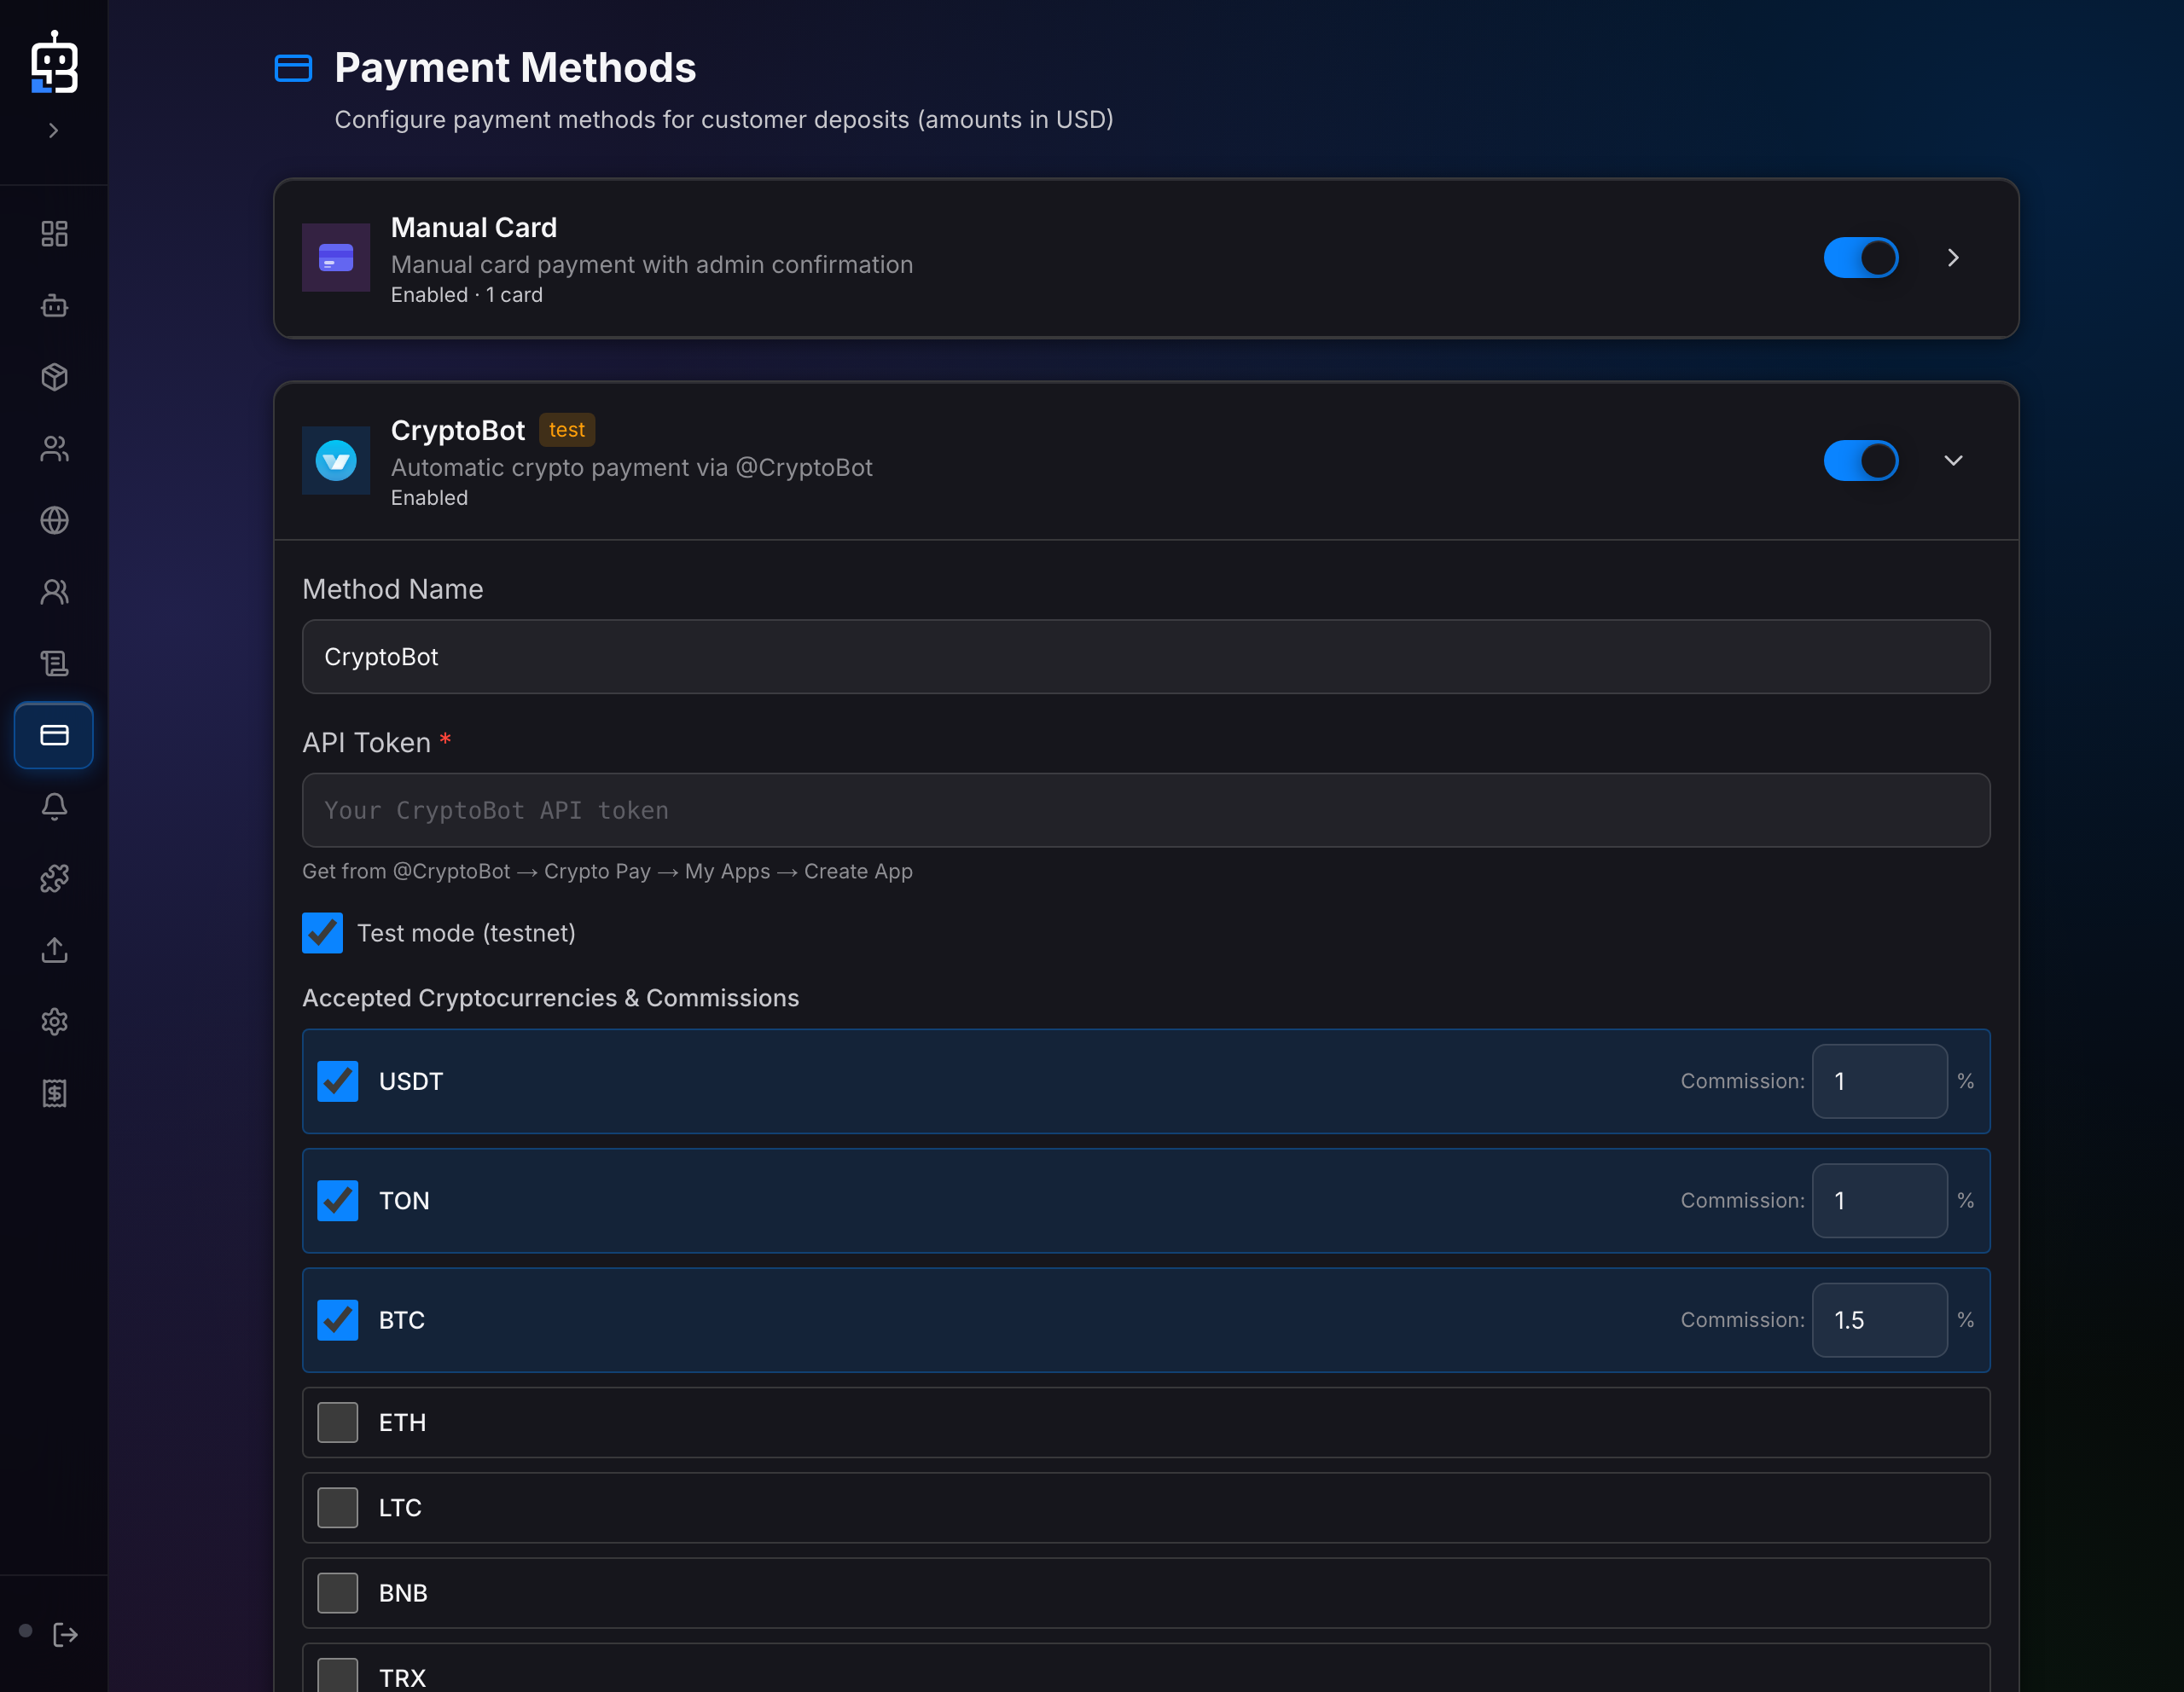Select the payment card icon in the sidebar

(x=54, y=736)
